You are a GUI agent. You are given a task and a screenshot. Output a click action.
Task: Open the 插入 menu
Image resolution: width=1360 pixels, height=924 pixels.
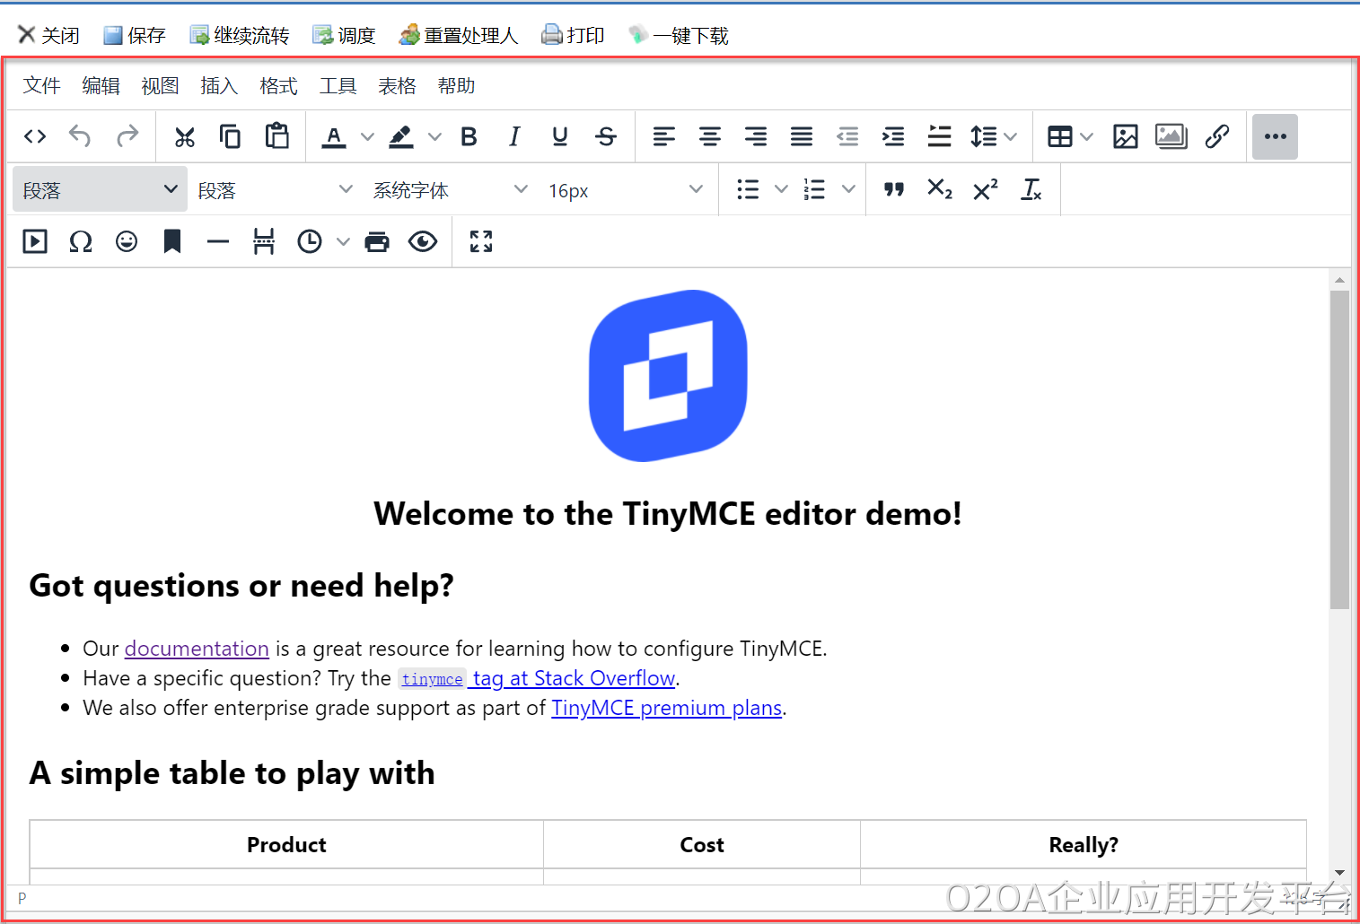pyautogui.click(x=219, y=86)
